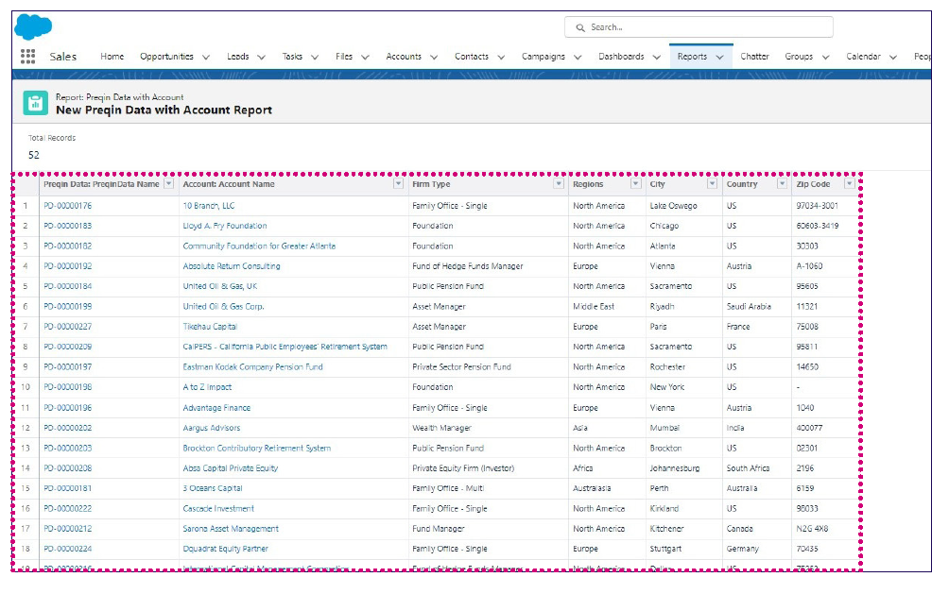Expand the Calendar tab dropdown chevron
Image resolution: width=949 pixels, height=594 pixels.
[x=892, y=57]
